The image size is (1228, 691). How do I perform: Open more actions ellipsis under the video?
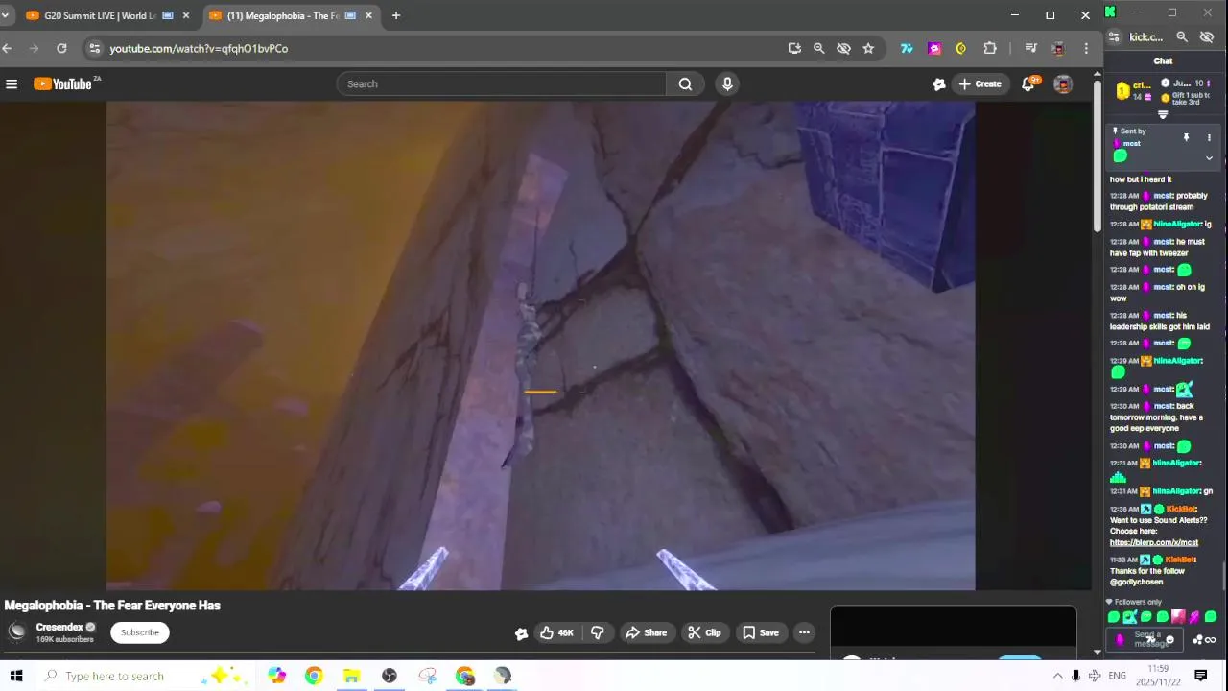click(x=804, y=632)
